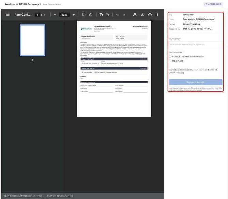
Task: Click the Rate Confirmation heading in PDF page
Action: tap(140, 27)
